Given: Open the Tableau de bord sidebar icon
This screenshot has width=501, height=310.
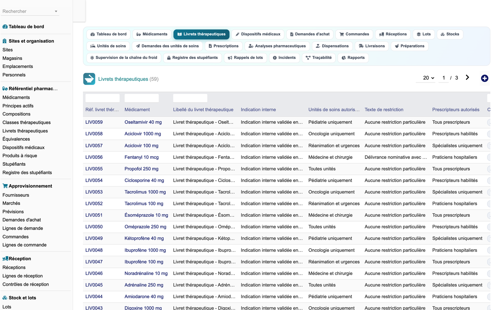Looking at the screenshot, I should tap(5, 27).
